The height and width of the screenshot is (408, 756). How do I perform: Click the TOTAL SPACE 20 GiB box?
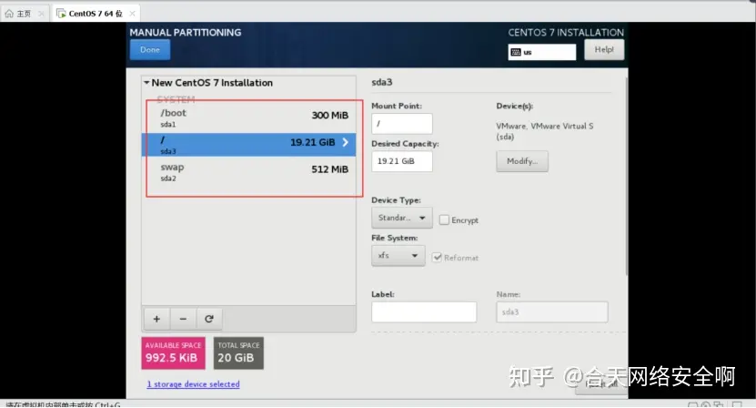(238, 353)
